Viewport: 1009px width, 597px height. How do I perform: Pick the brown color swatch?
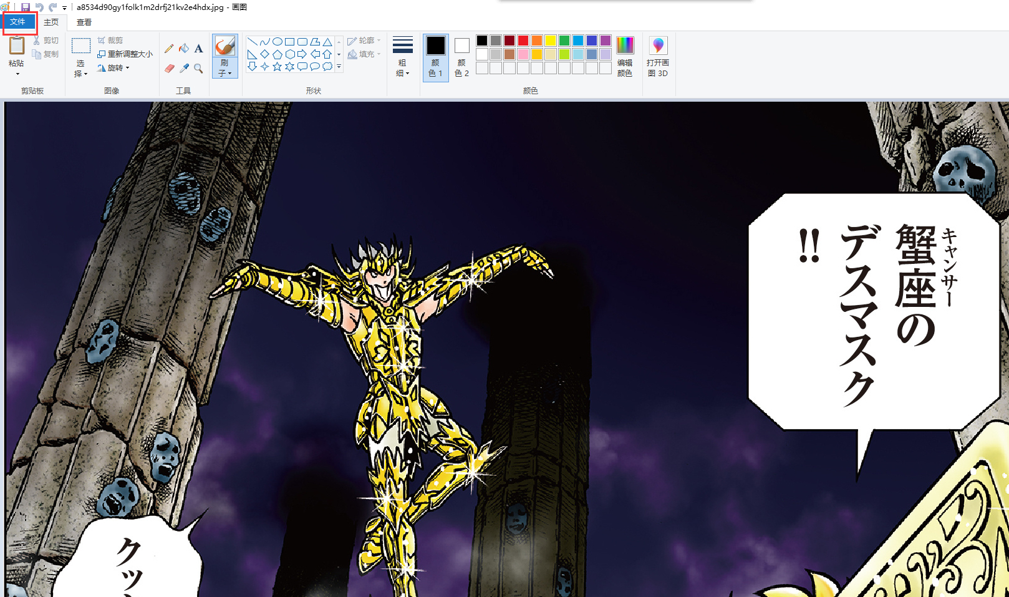509,54
